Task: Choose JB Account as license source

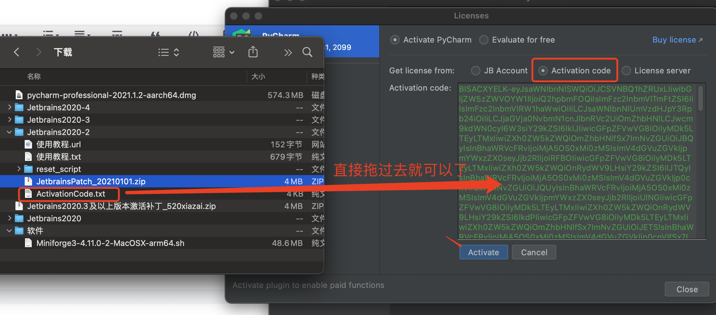Action: click(x=476, y=71)
